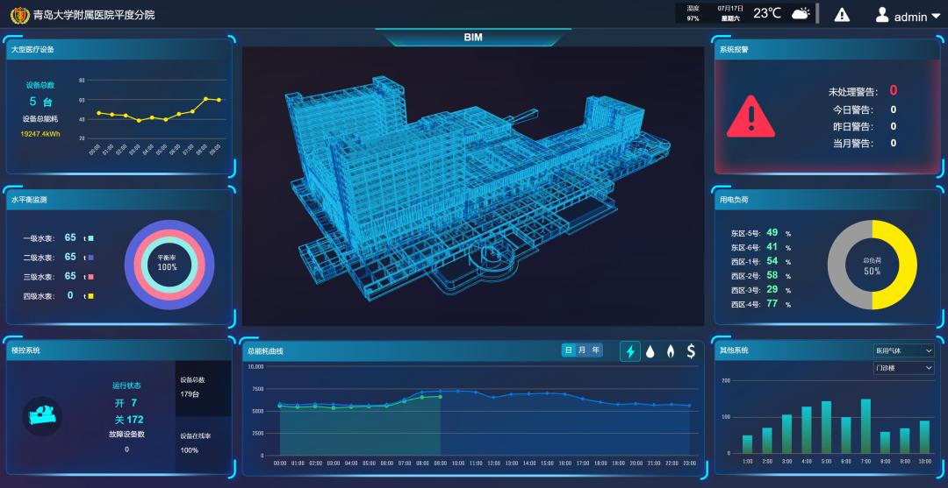Click the 7:00 bar in 其他系统 chart

click(x=865, y=426)
